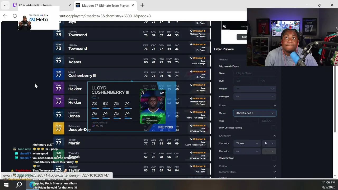Select the Madden 27 Ultimate Team Players tab
Viewport: 338px width, 190px height.
(x=105, y=5)
